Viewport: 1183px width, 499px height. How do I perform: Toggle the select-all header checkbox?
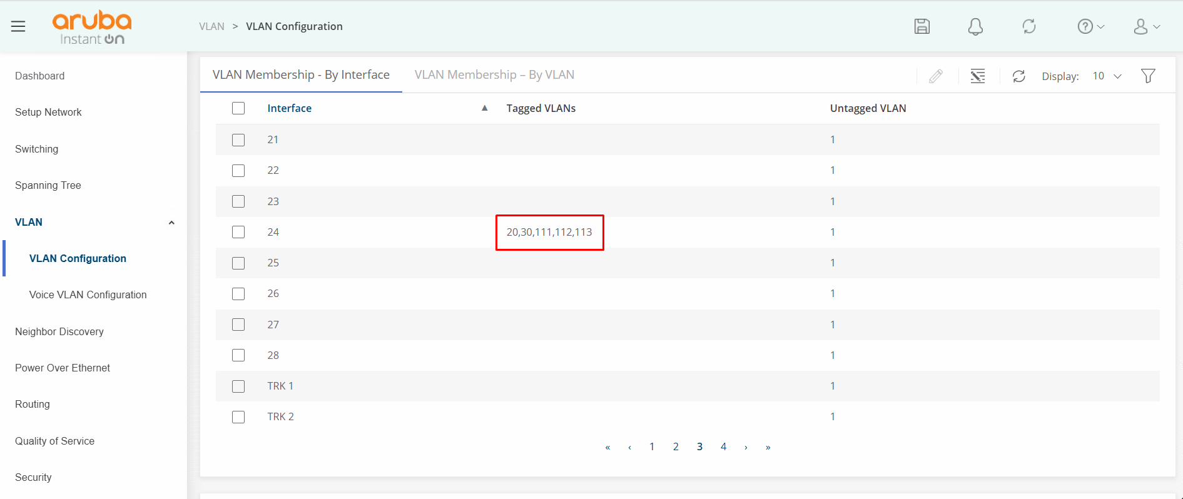pos(238,108)
